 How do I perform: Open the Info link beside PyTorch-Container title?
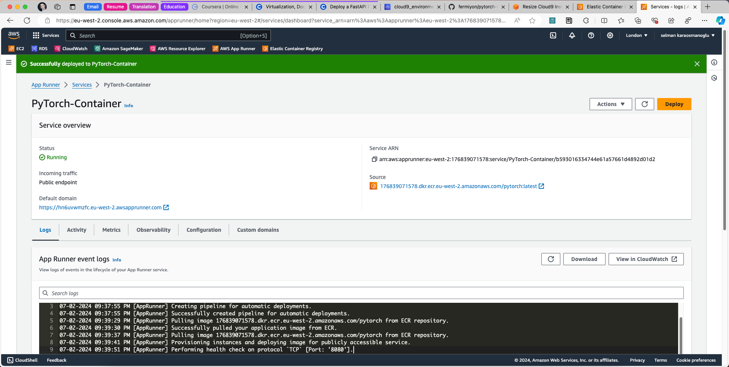[129, 106]
